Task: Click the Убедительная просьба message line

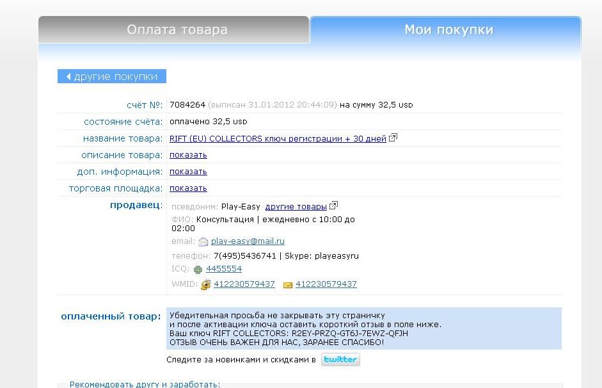Action: tap(277, 316)
